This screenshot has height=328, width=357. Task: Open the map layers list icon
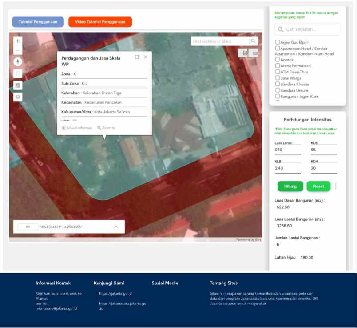(18, 97)
